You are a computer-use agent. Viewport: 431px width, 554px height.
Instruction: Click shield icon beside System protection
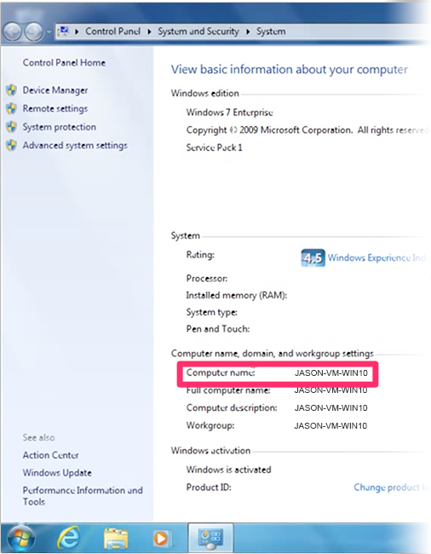[x=11, y=127]
